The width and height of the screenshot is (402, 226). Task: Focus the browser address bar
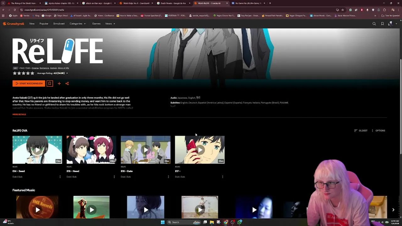point(176,10)
